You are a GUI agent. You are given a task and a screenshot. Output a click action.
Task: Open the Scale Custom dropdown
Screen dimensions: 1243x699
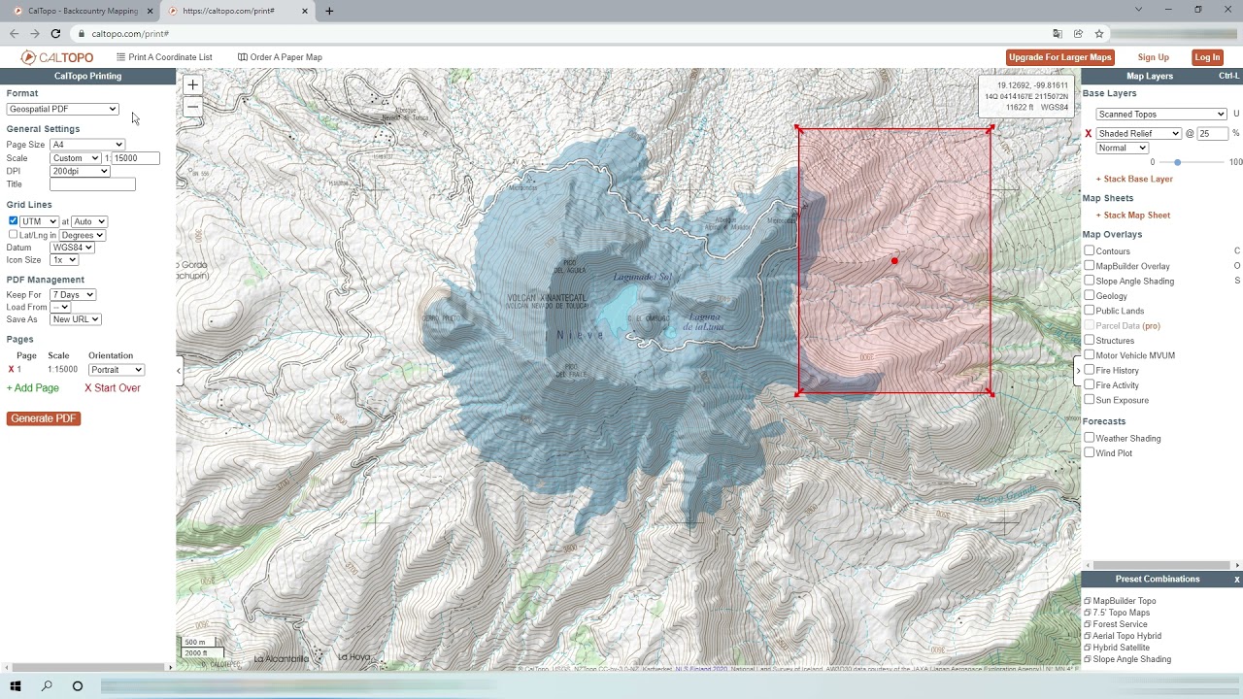(x=76, y=158)
